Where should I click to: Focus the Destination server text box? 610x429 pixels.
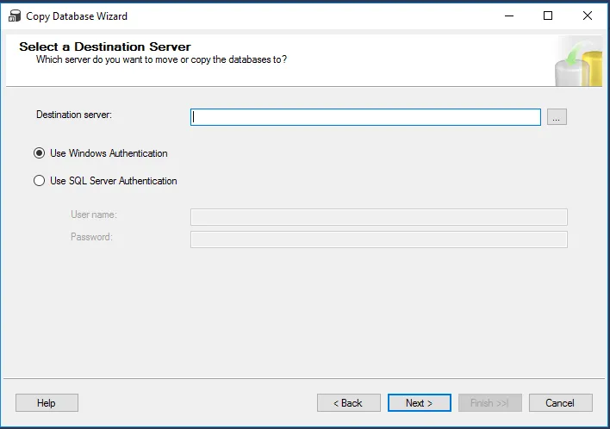(x=365, y=117)
